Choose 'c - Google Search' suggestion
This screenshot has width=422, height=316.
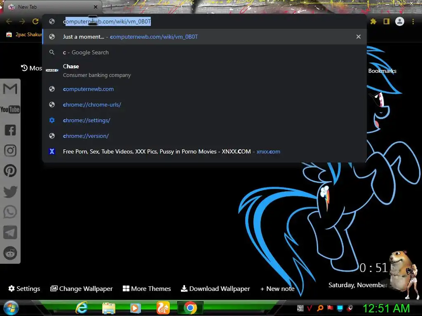pos(204,52)
